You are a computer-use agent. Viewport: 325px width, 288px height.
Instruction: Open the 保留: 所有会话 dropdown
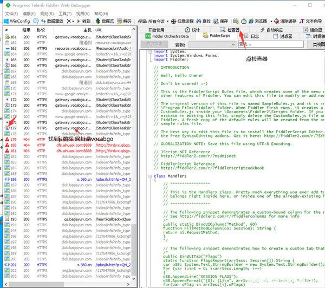153,21
